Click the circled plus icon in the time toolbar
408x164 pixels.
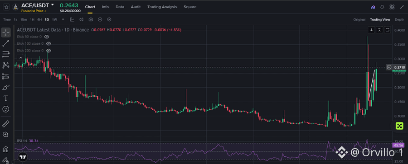100,19
